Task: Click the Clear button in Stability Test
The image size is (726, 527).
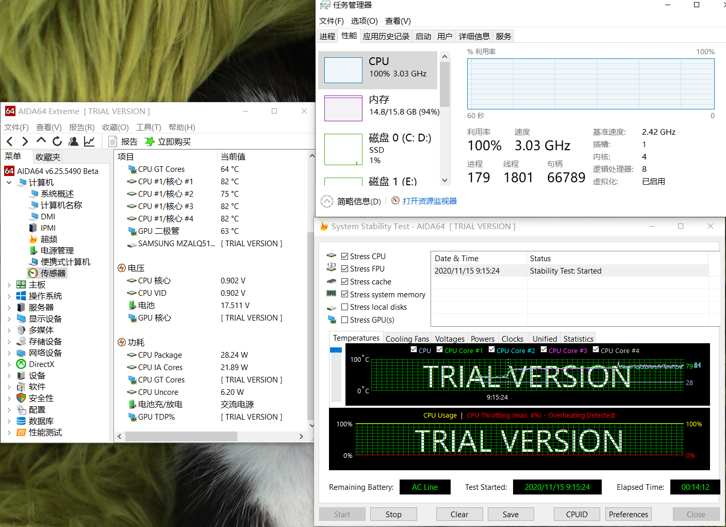Action: (x=459, y=514)
